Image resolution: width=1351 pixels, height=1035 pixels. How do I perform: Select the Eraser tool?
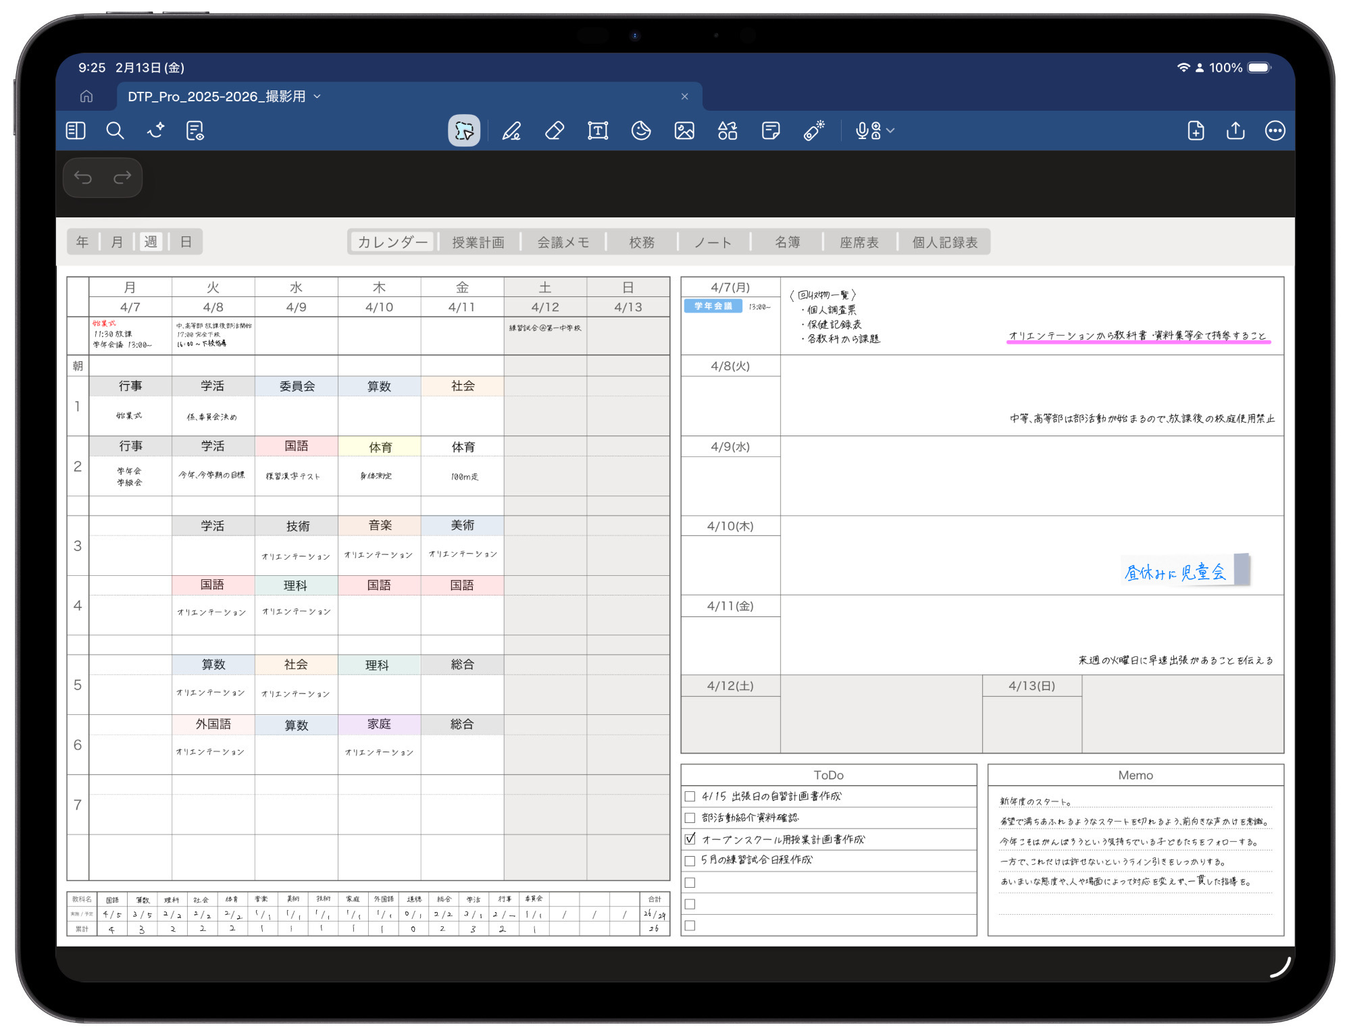point(555,130)
